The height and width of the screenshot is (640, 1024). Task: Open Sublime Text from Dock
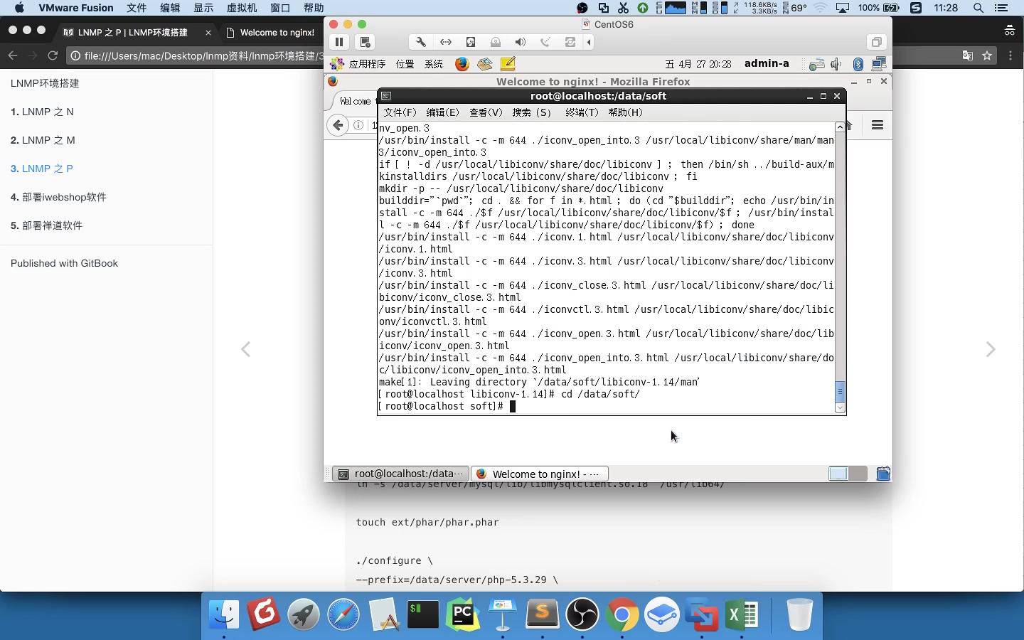pos(543,614)
